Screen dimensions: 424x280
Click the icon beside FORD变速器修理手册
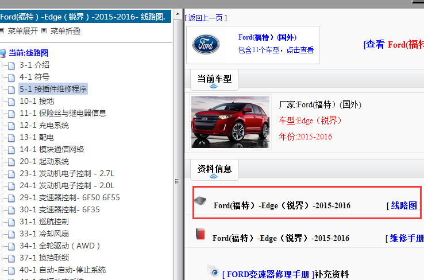pos(213,271)
